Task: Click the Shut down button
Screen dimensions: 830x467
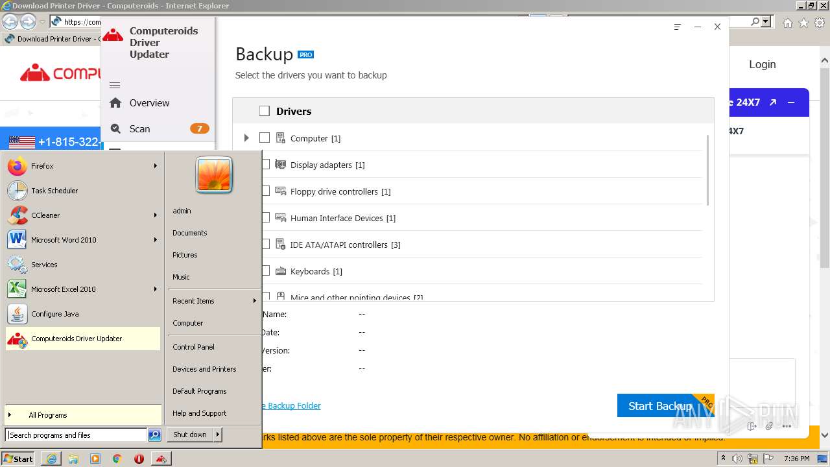Action: pos(190,435)
